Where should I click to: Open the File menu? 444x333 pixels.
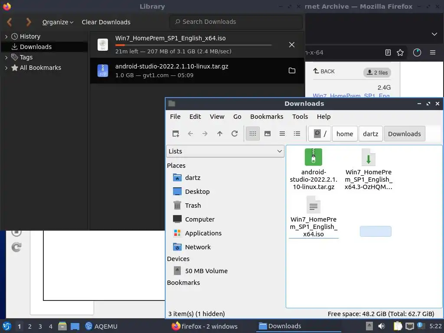pos(175,117)
